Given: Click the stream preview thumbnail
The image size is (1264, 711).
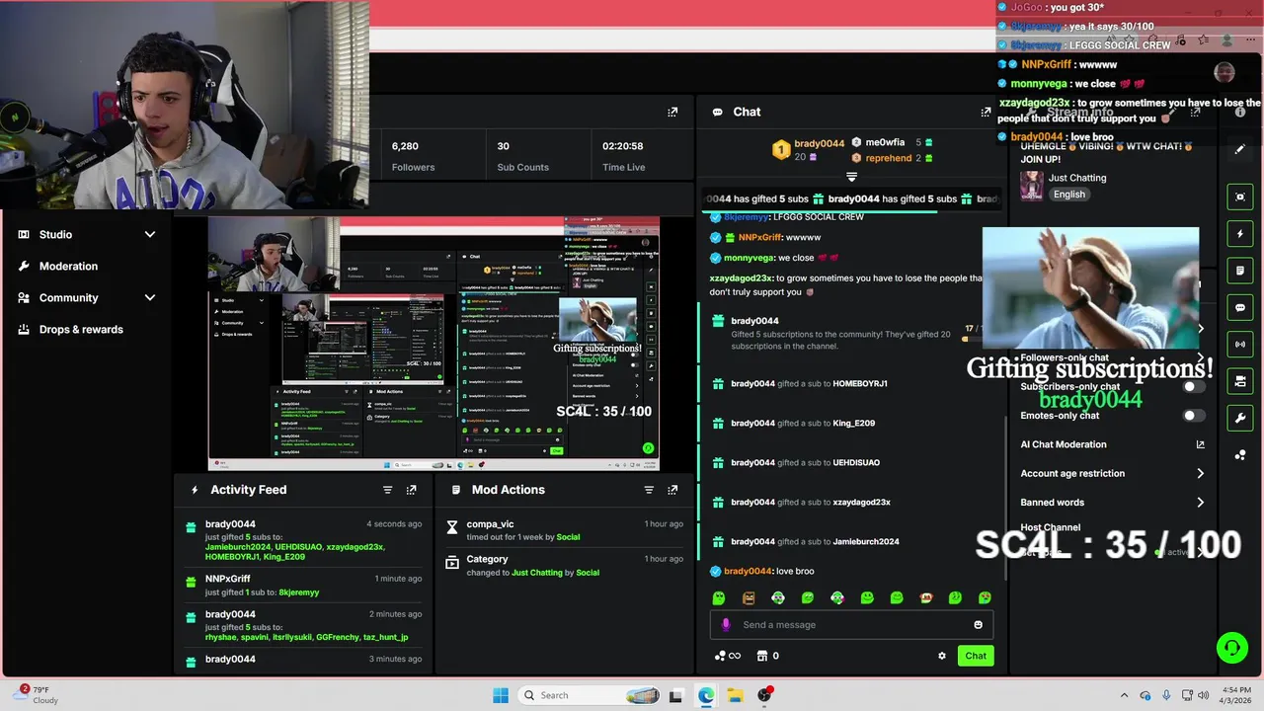Looking at the screenshot, I should click(434, 344).
